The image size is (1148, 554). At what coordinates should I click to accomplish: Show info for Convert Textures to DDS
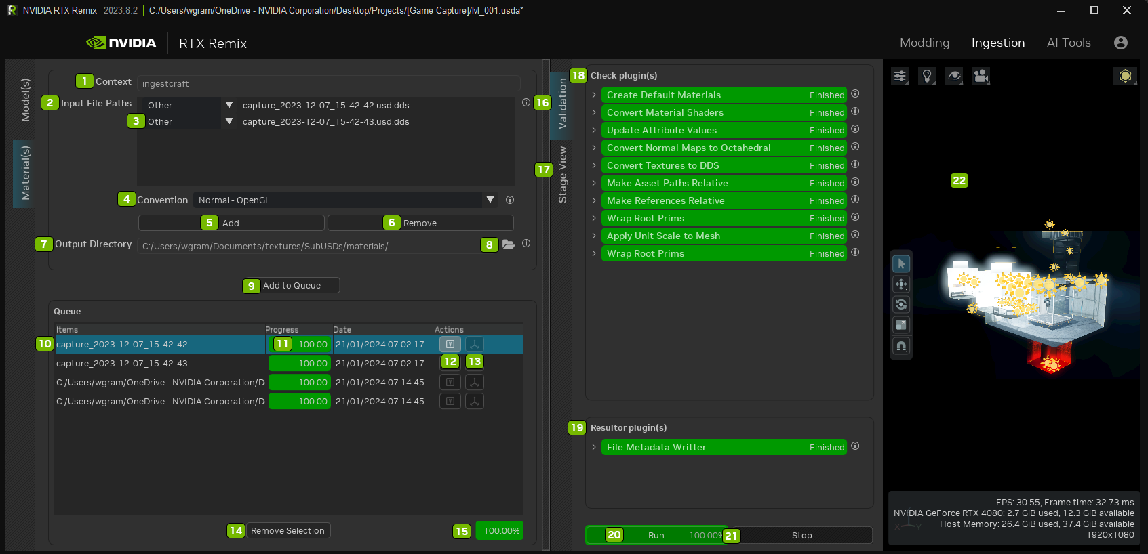click(x=855, y=165)
